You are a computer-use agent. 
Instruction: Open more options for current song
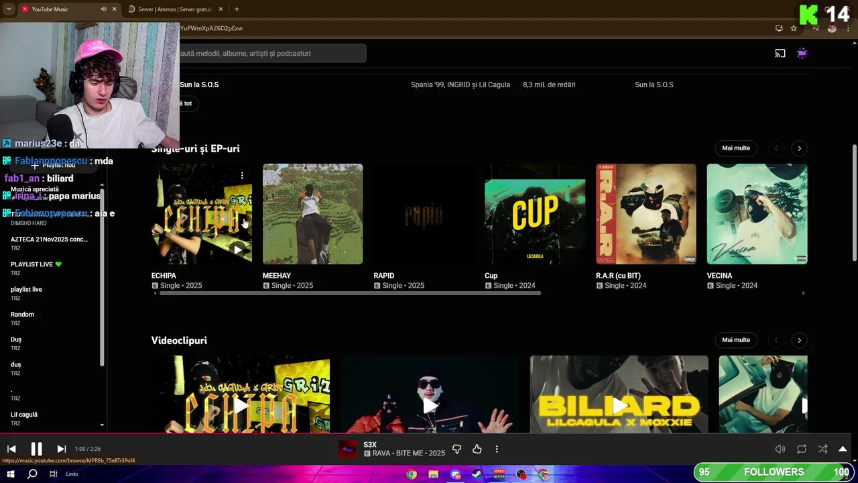point(497,449)
